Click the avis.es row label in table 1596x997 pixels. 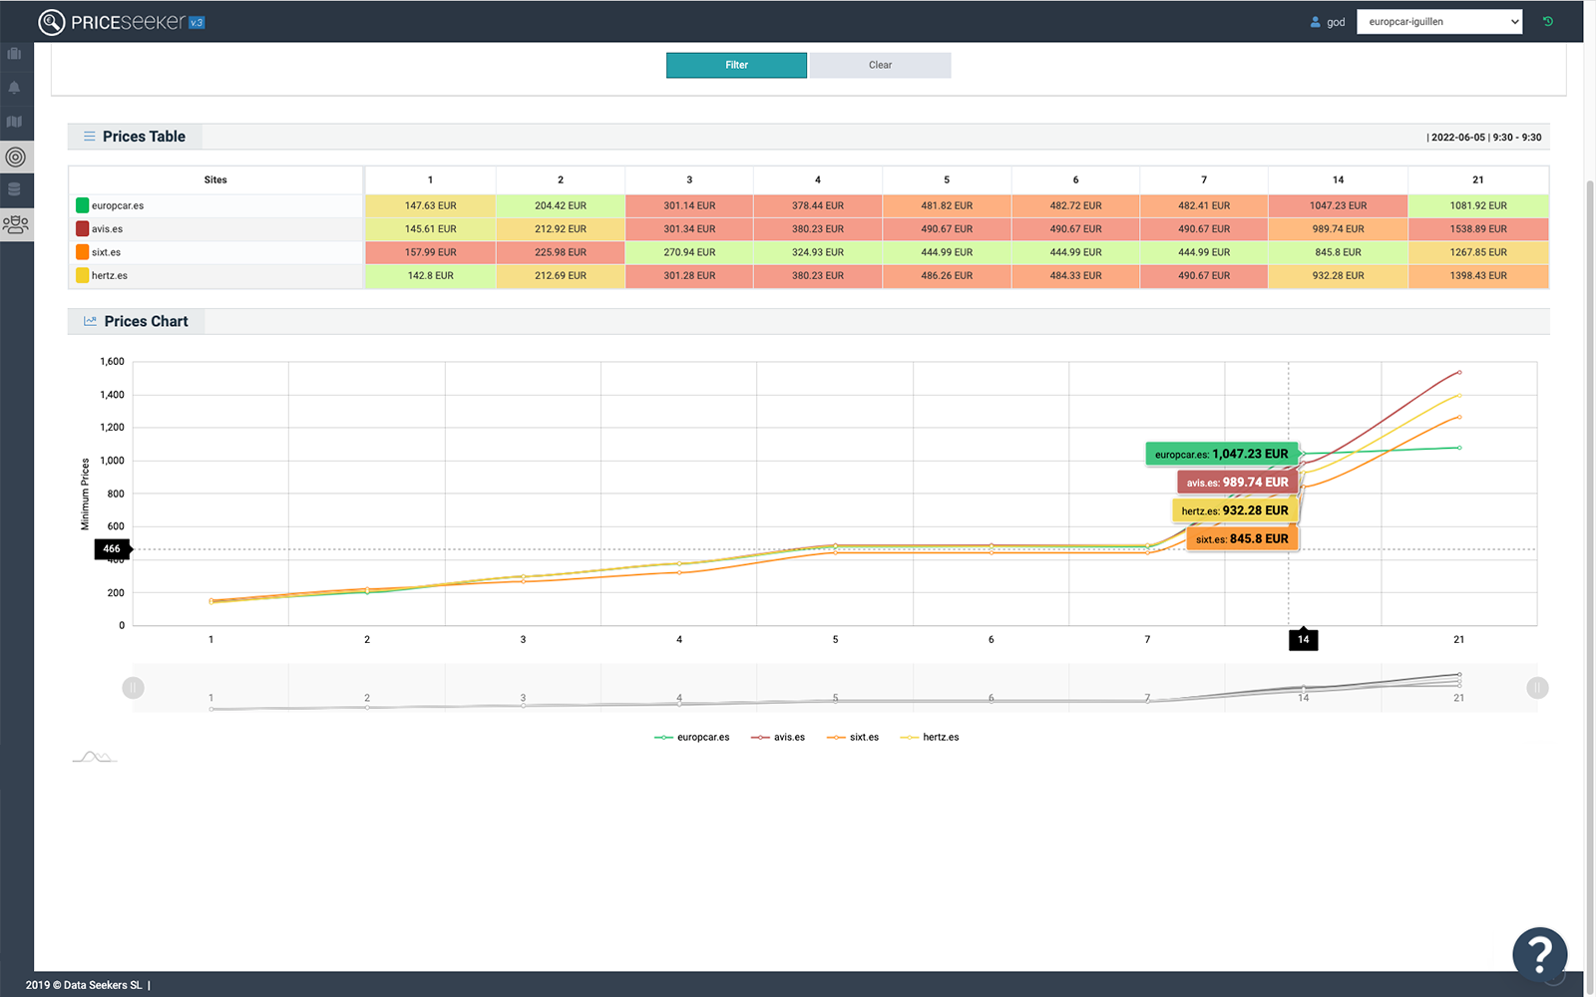(107, 228)
